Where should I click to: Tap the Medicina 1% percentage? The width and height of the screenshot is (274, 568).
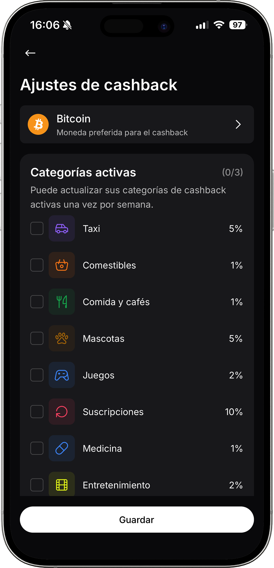[237, 448]
